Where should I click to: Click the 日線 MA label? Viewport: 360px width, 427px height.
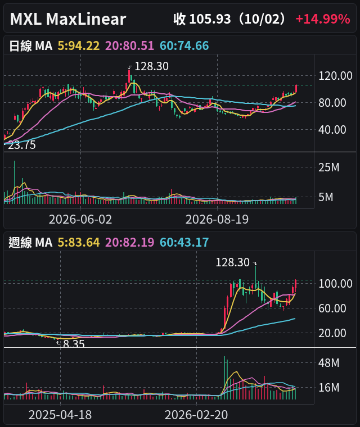click(30, 46)
